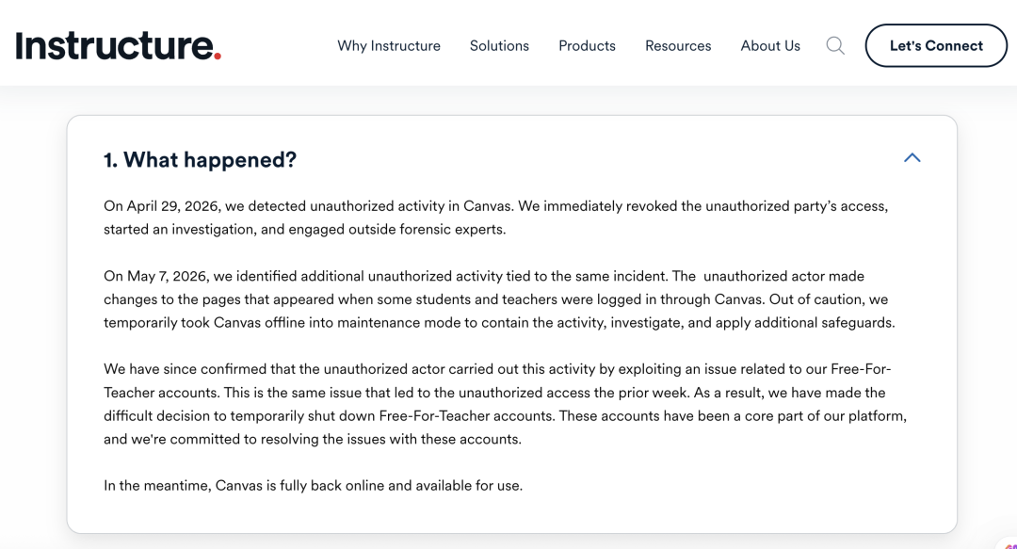Click the paragraph beginning 'On April 29, 2026'

click(x=495, y=218)
